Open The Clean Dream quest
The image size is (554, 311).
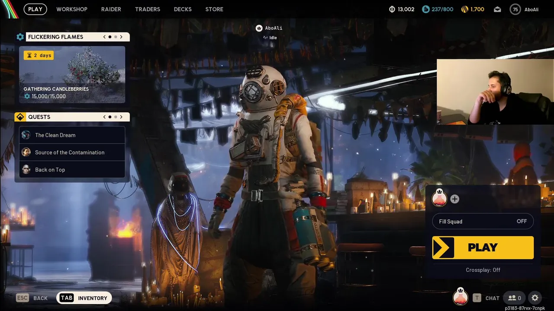(72, 135)
